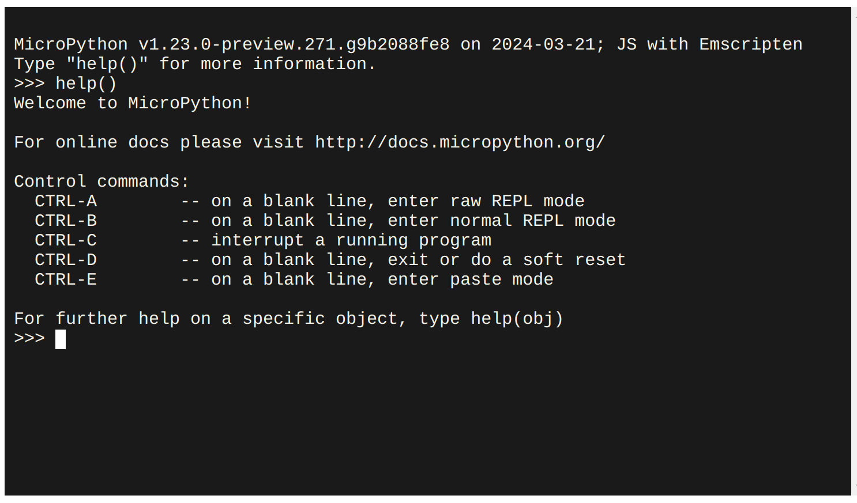Click the empty terminal area below the prompt
Screen dimensions: 857x503
(x=427, y=421)
